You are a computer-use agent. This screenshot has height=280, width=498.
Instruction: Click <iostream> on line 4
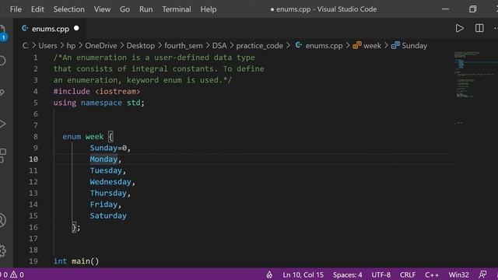coord(117,92)
